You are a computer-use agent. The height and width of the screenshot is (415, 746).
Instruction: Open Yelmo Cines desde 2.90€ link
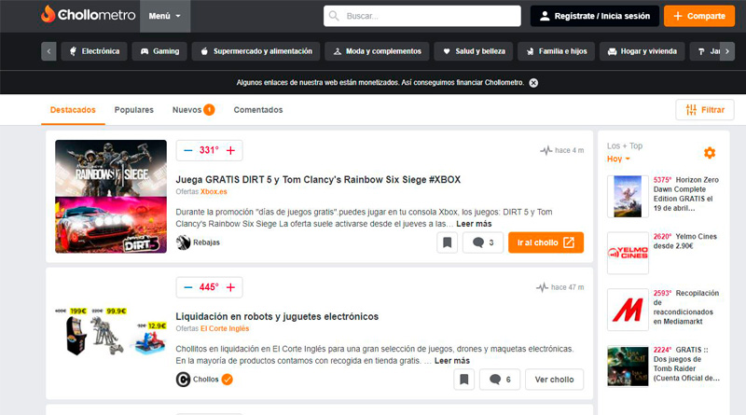[x=684, y=242]
